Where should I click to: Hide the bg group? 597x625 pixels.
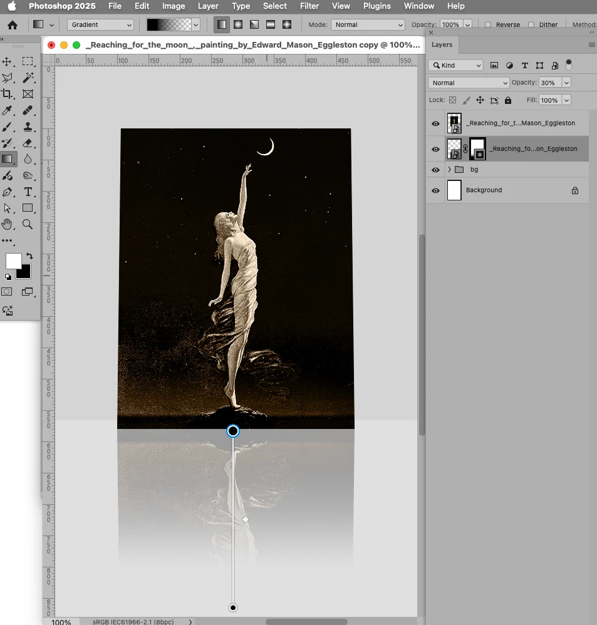(435, 170)
